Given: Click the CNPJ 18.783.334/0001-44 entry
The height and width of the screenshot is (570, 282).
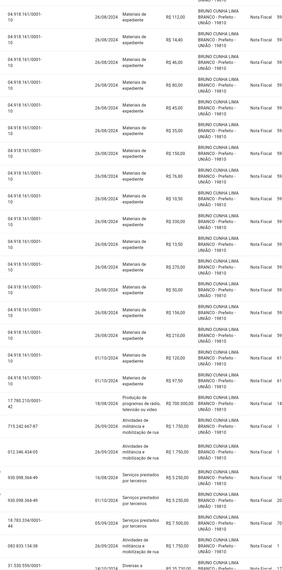Looking at the screenshot, I should coord(25,523).
